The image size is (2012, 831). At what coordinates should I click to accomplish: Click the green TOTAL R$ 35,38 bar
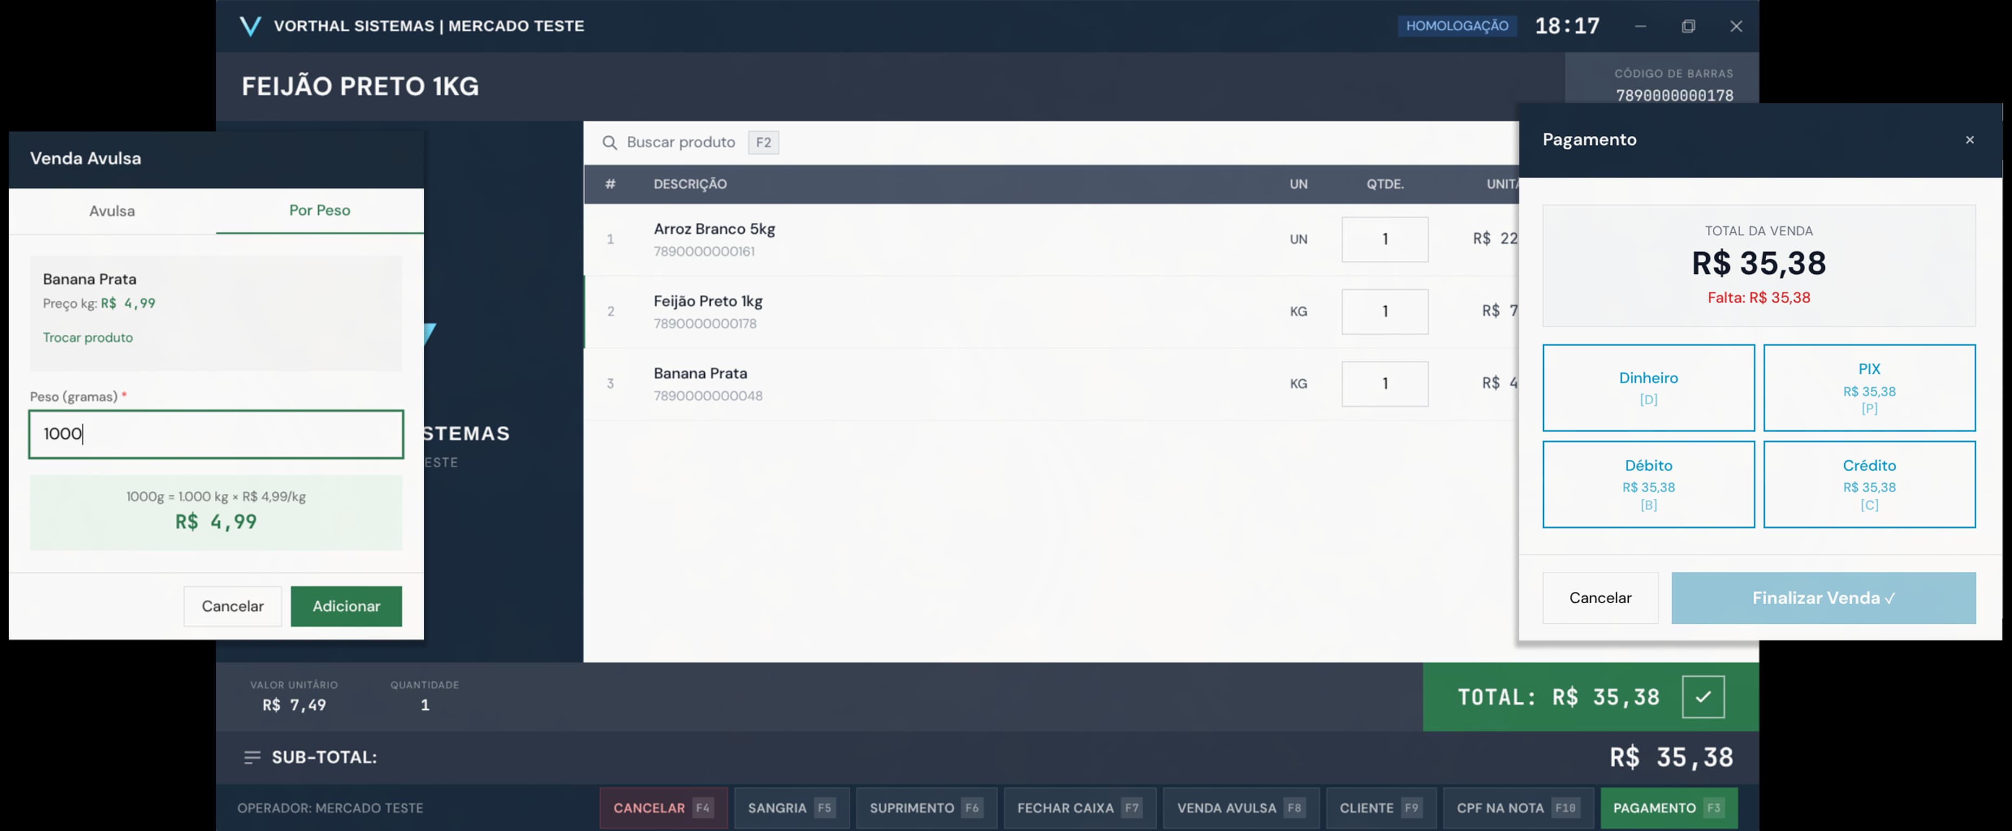1590,697
